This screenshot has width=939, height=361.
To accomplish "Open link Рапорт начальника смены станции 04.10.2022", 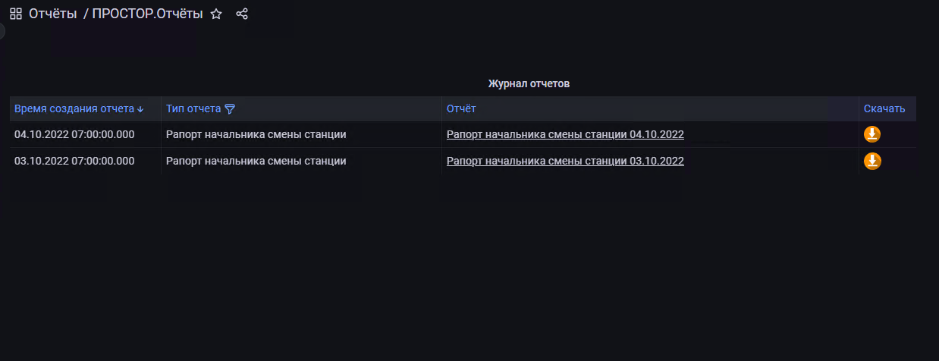I will 565,135.
